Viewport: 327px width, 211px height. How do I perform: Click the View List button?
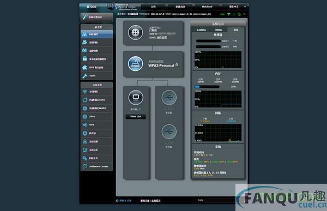136,117
